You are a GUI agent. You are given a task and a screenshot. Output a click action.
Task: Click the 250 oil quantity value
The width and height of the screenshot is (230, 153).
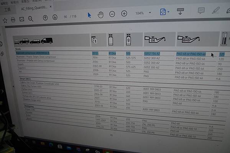220,69
